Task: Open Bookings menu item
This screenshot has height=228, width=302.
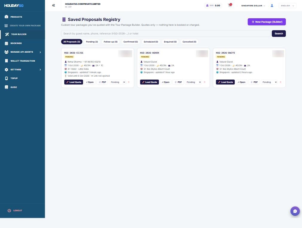Action: click(x=22, y=43)
